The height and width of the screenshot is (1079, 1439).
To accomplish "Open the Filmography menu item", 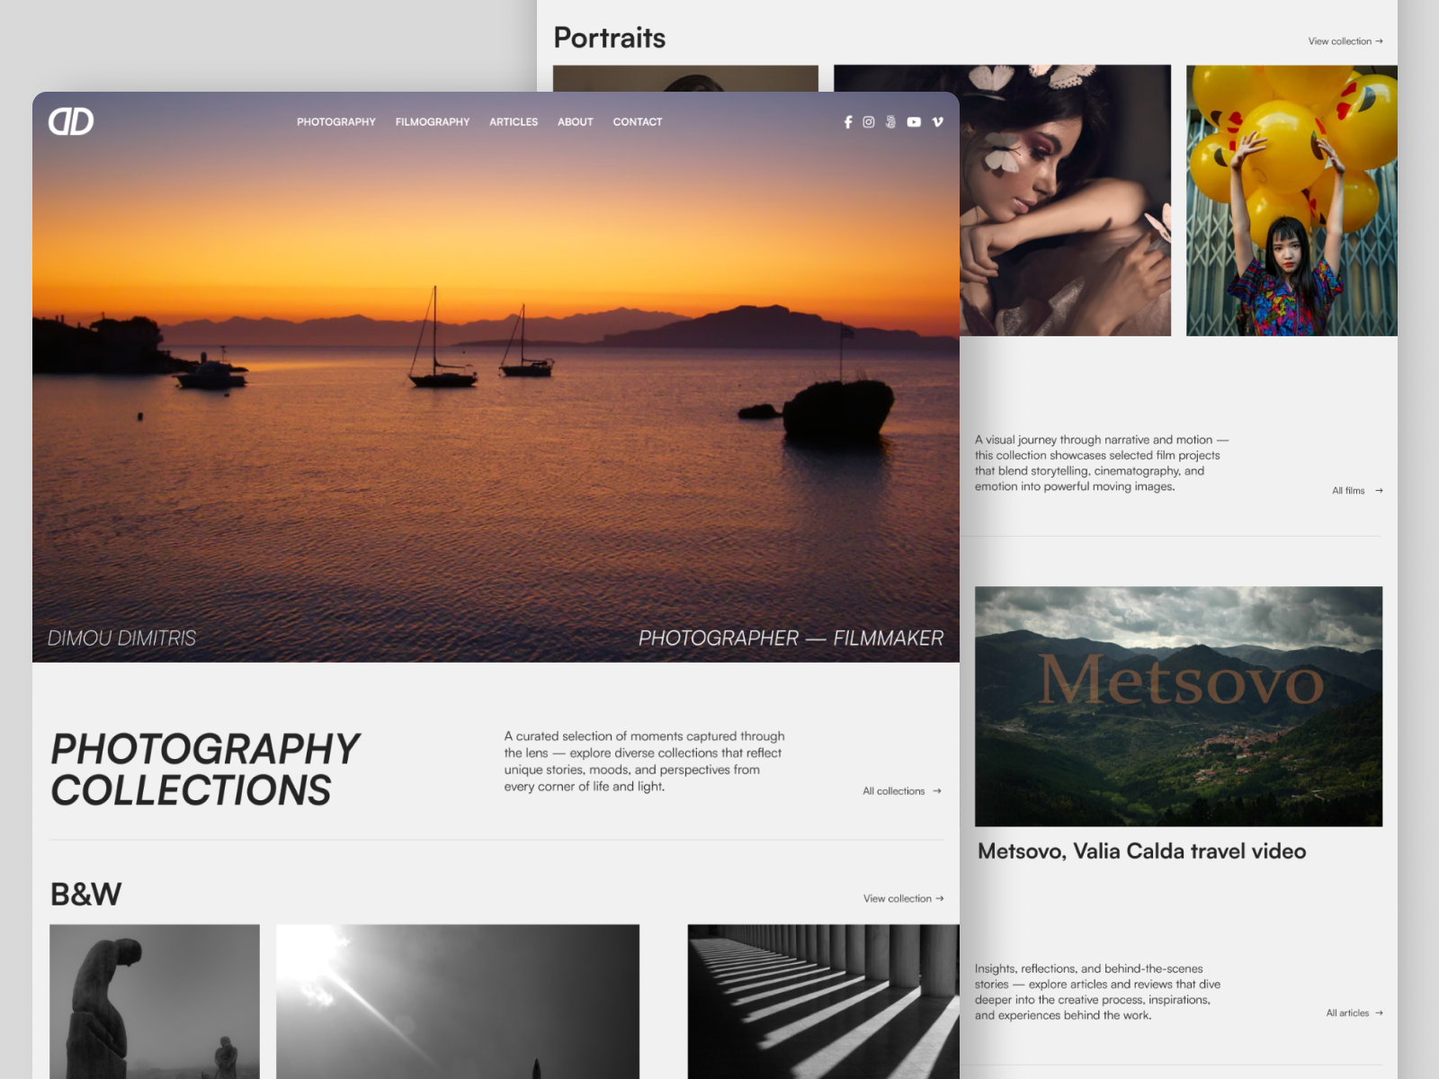I will pos(433,122).
